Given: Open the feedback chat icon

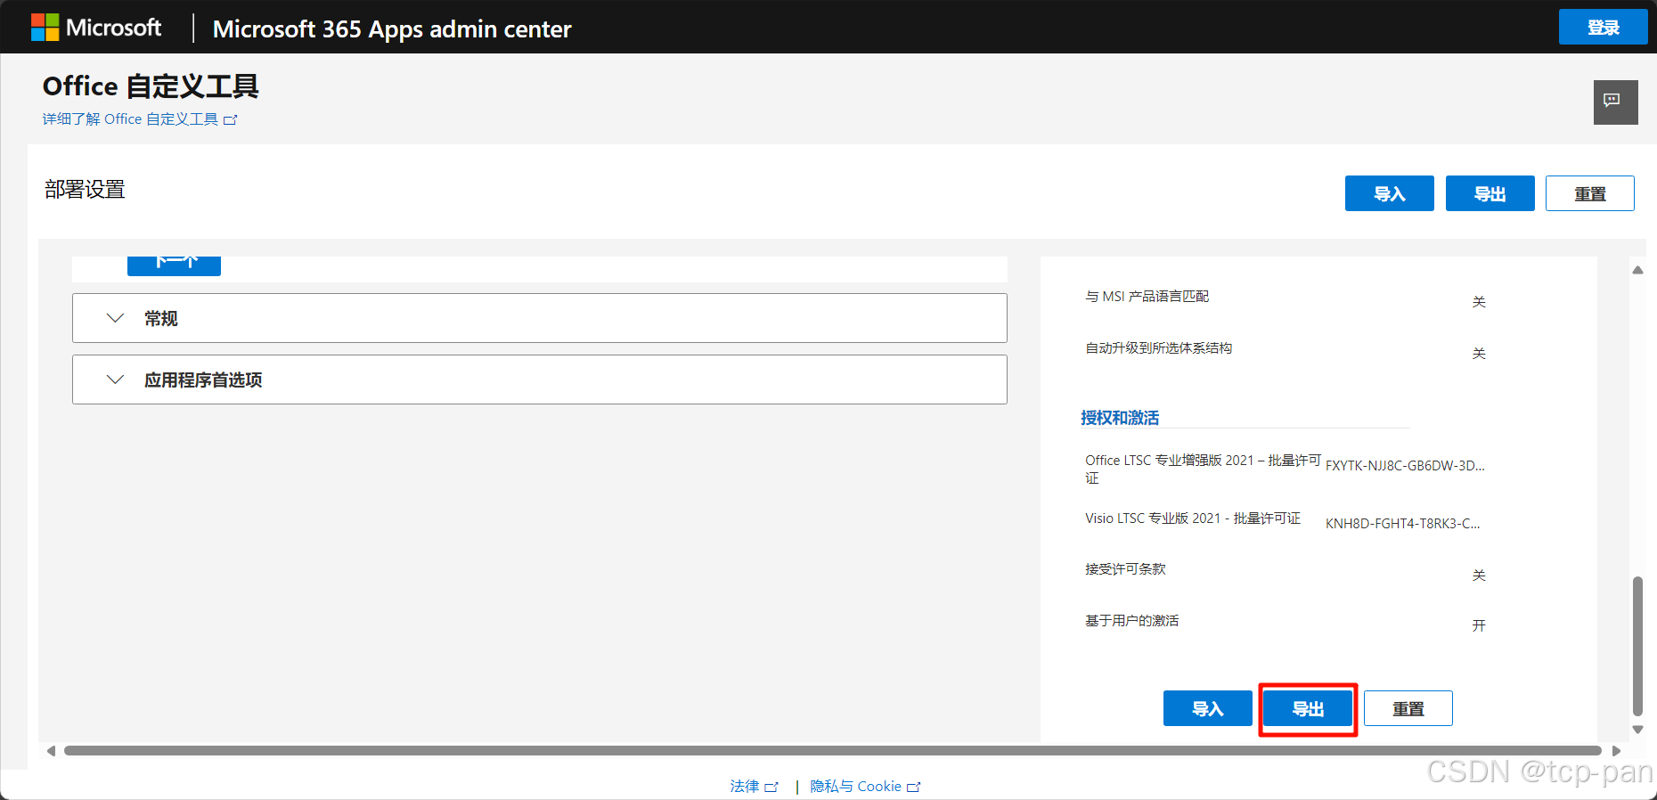Looking at the screenshot, I should pos(1615,102).
